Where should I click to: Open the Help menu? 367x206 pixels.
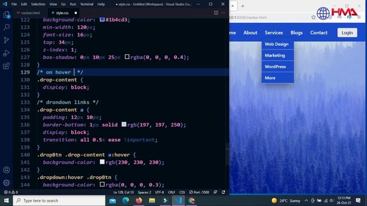tap(101, 4)
